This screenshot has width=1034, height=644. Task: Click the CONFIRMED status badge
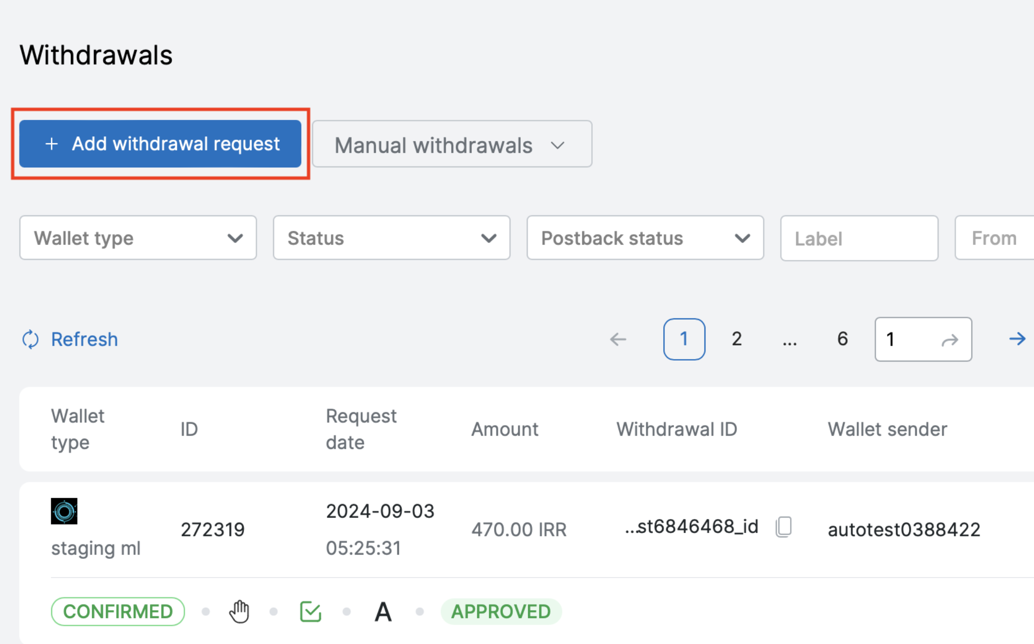(x=117, y=612)
